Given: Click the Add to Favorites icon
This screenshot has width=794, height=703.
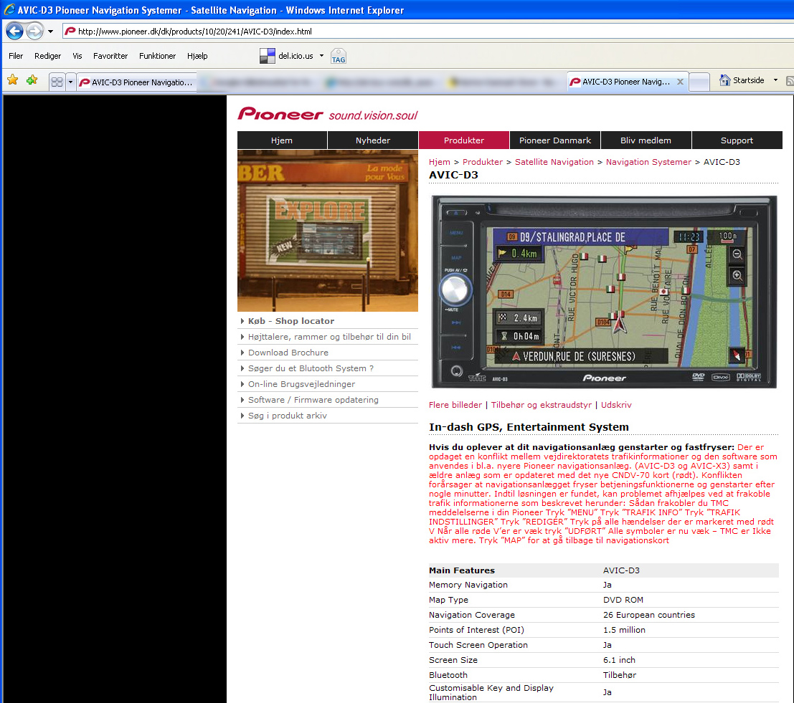Looking at the screenshot, I should (x=32, y=80).
